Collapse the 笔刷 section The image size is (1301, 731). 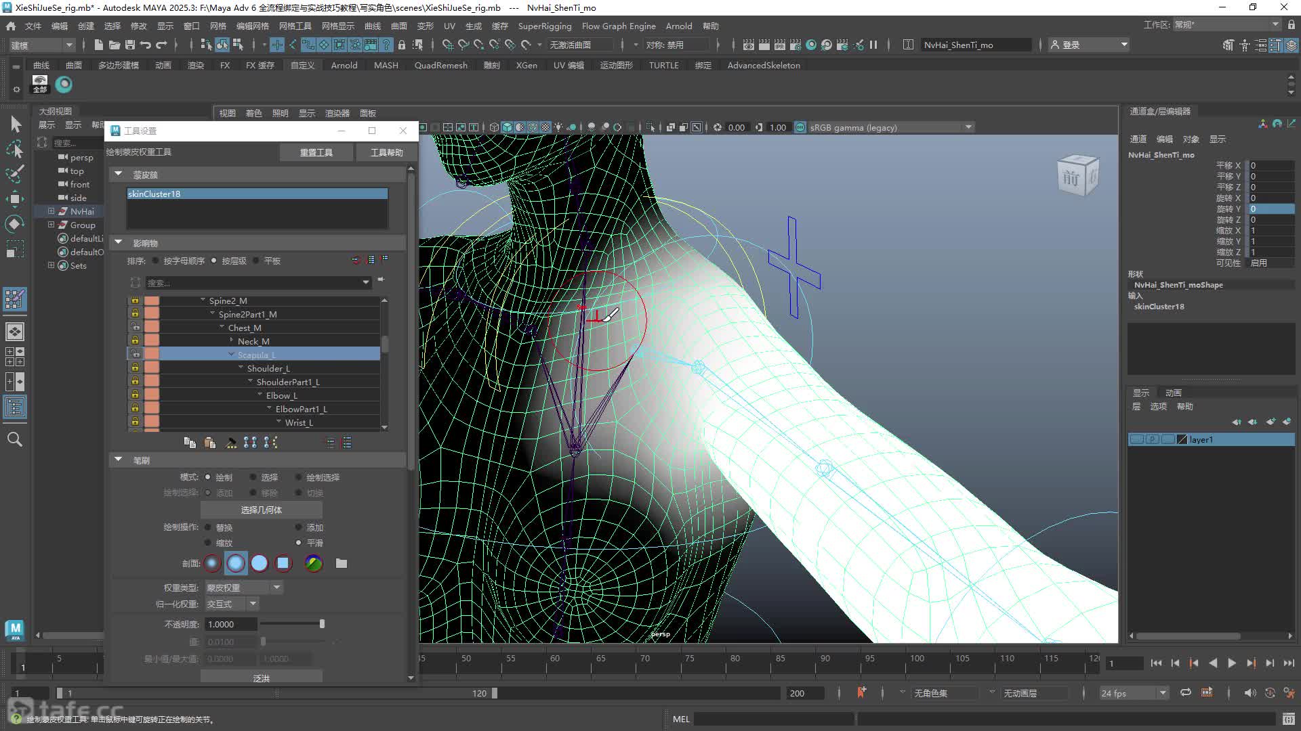click(119, 460)
